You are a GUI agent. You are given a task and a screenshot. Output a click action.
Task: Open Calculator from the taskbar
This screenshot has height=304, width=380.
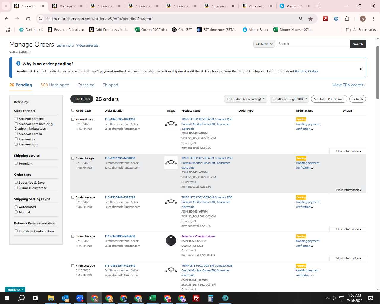click(x=211, y=298)
